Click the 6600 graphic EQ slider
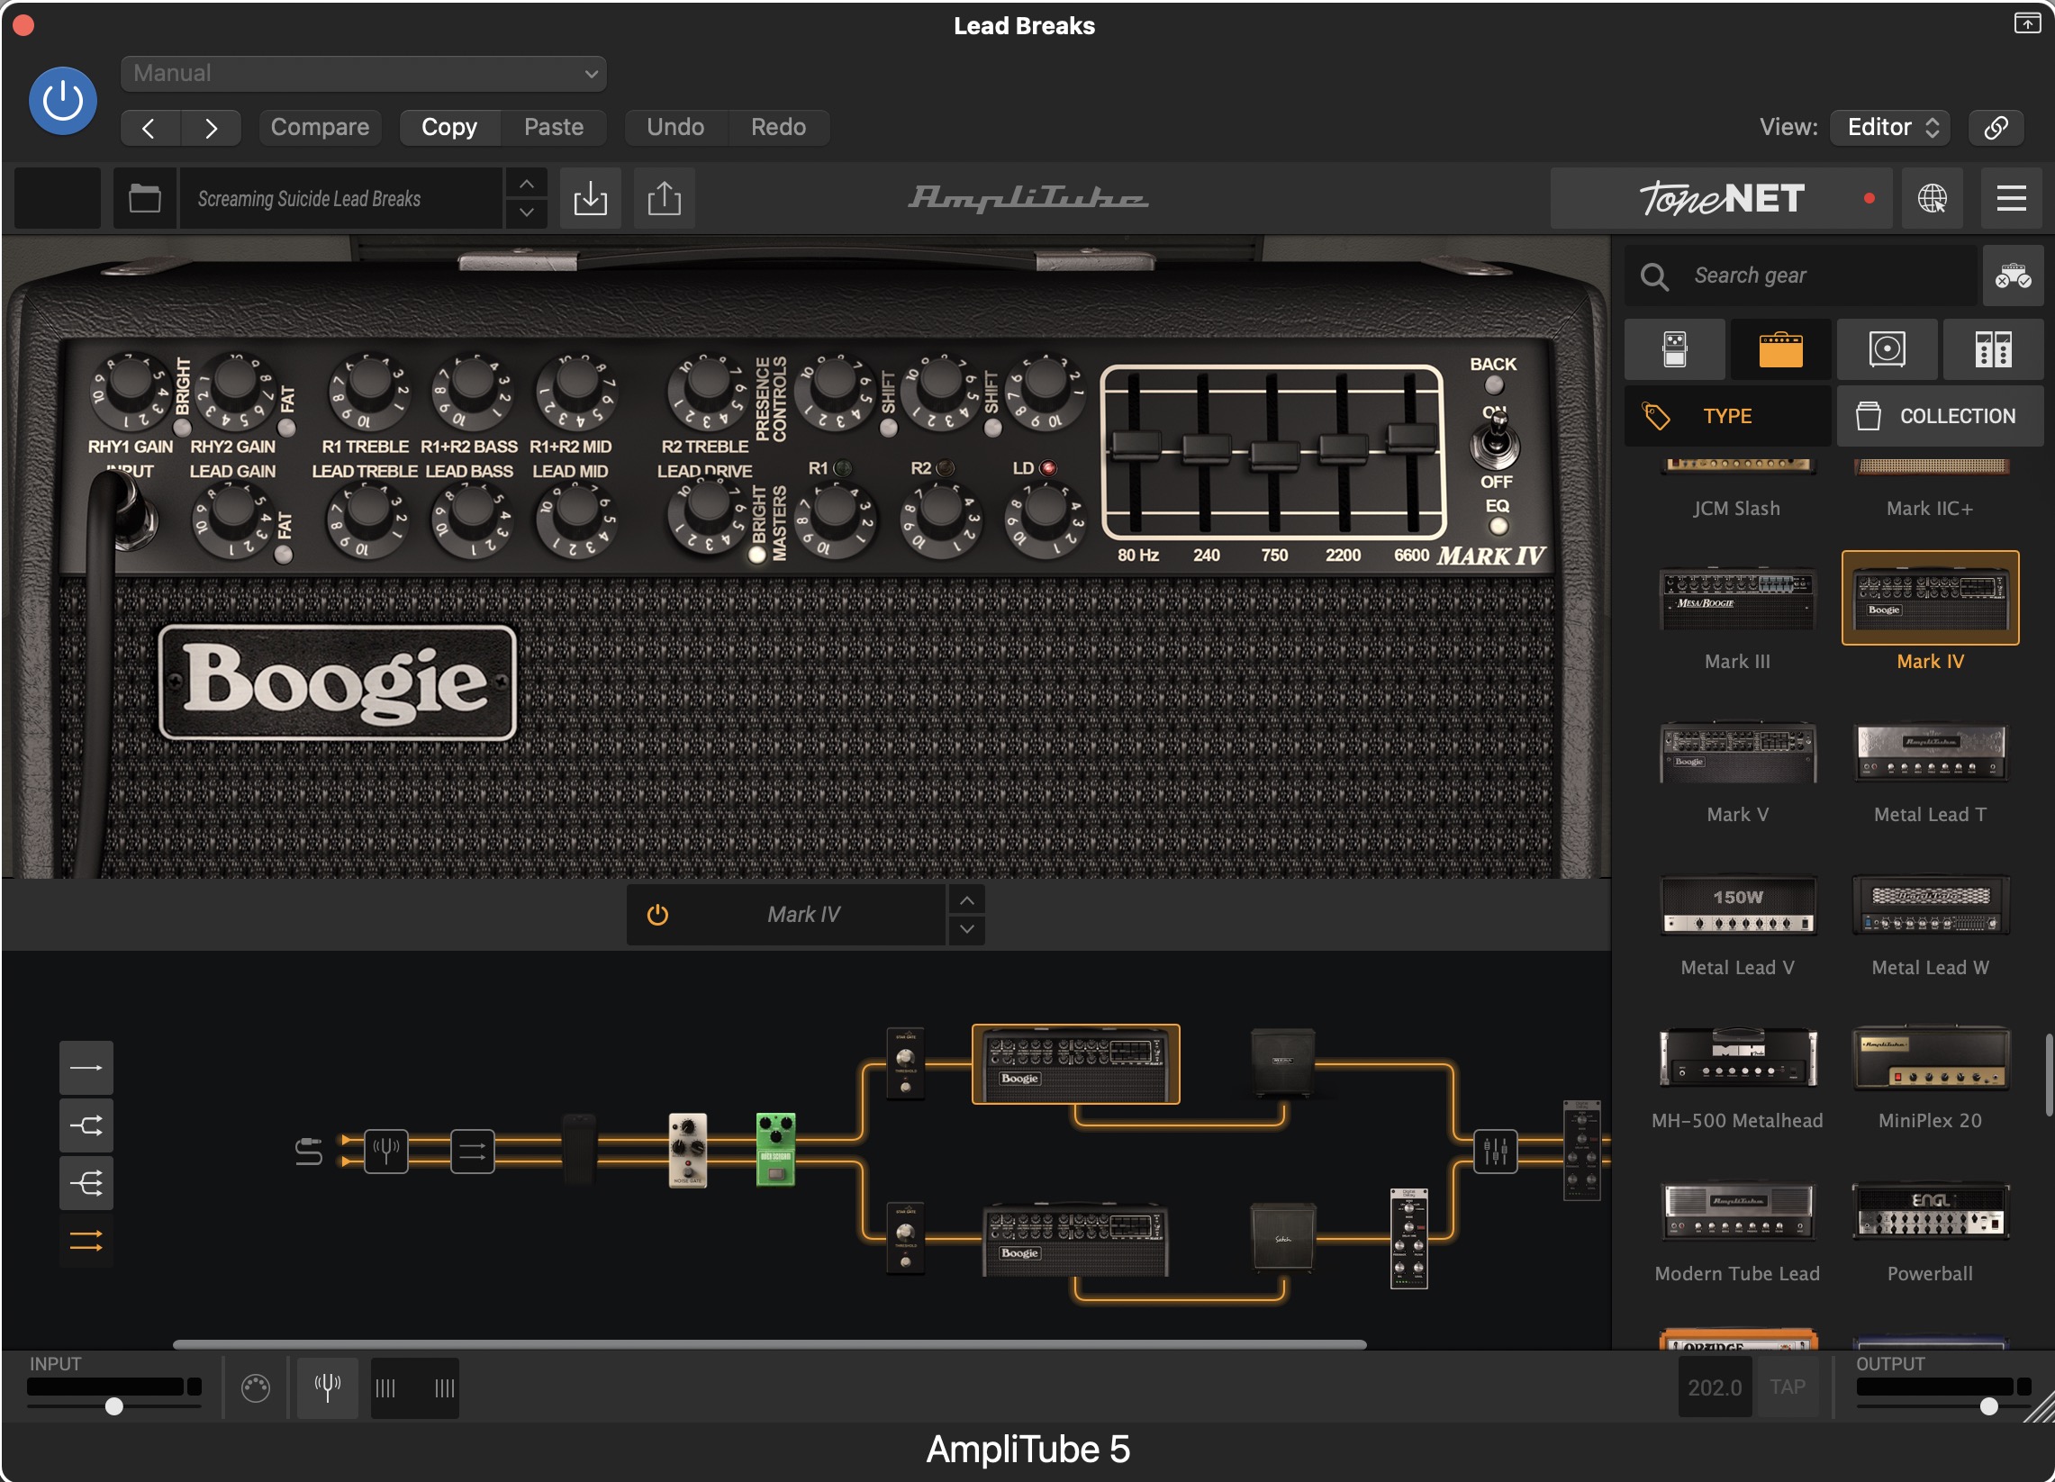Screen dimensions: 2055x1482 pos(1411,438)
